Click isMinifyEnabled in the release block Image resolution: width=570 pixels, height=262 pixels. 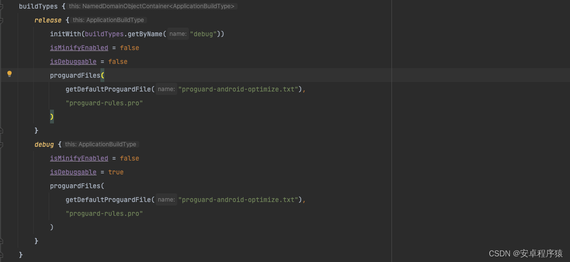79,47
